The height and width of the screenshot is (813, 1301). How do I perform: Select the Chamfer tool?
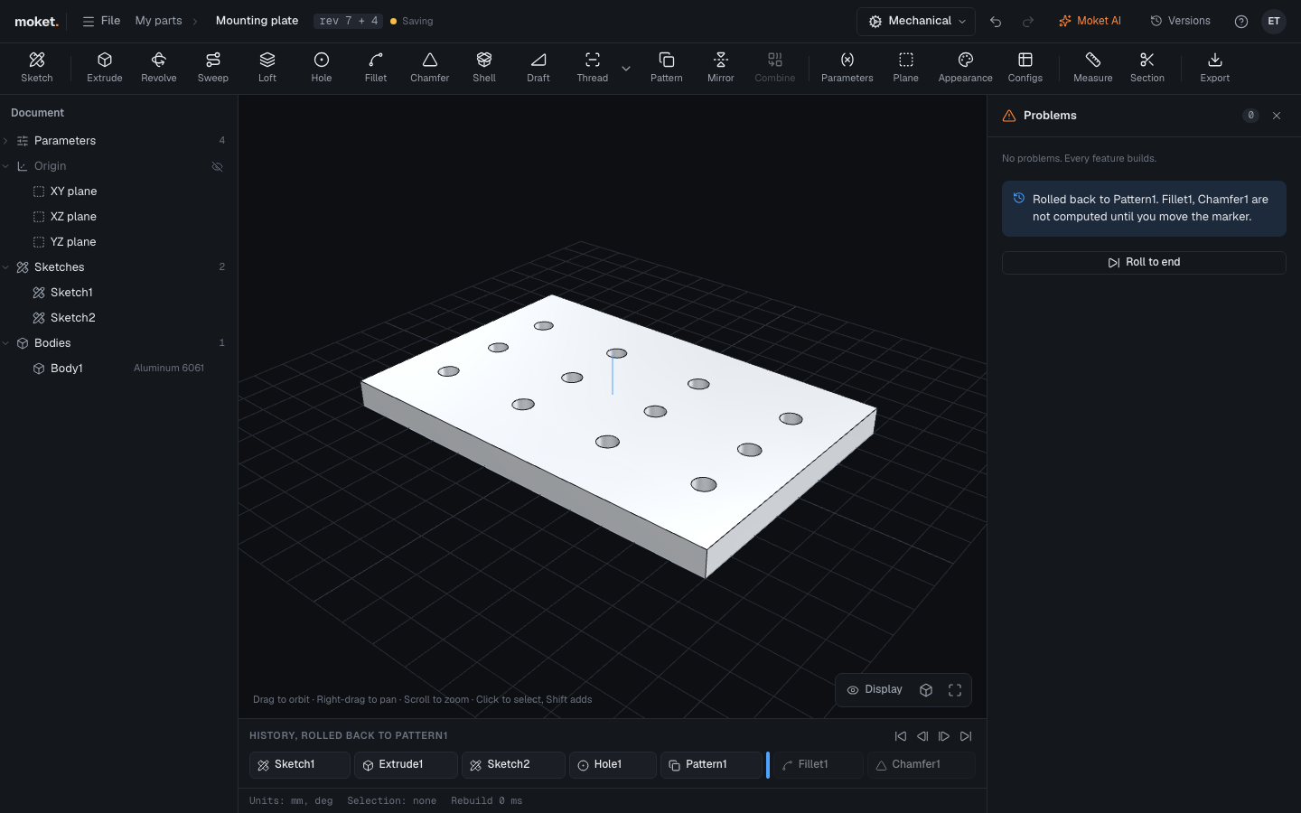pos(430,68)
